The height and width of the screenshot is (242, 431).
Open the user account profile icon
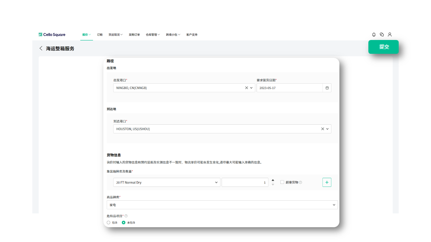point(390,35)
